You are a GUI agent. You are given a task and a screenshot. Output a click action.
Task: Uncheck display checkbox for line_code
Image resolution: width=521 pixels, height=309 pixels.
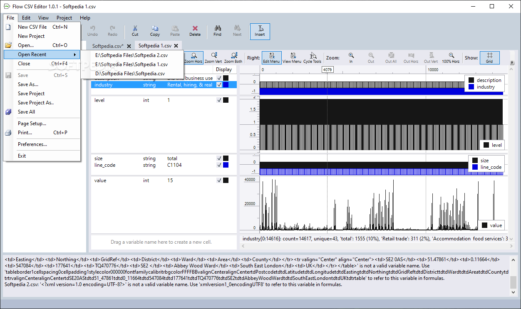219,165
